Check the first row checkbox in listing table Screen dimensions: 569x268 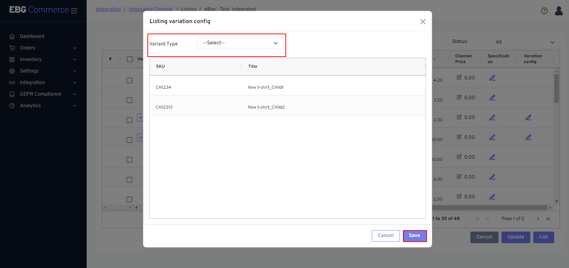129,80
